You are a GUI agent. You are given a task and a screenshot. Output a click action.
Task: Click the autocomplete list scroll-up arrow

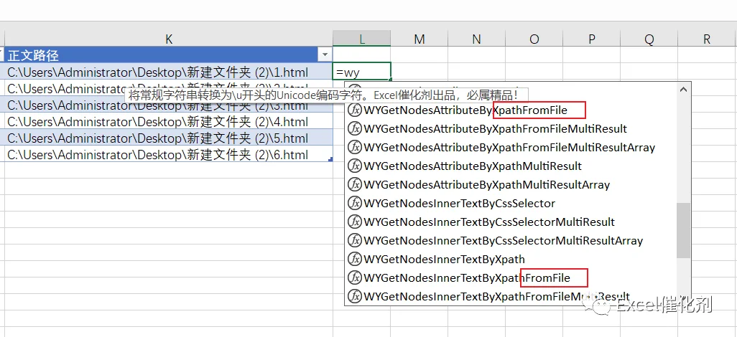pyautogui.click(x=683, y=89)
